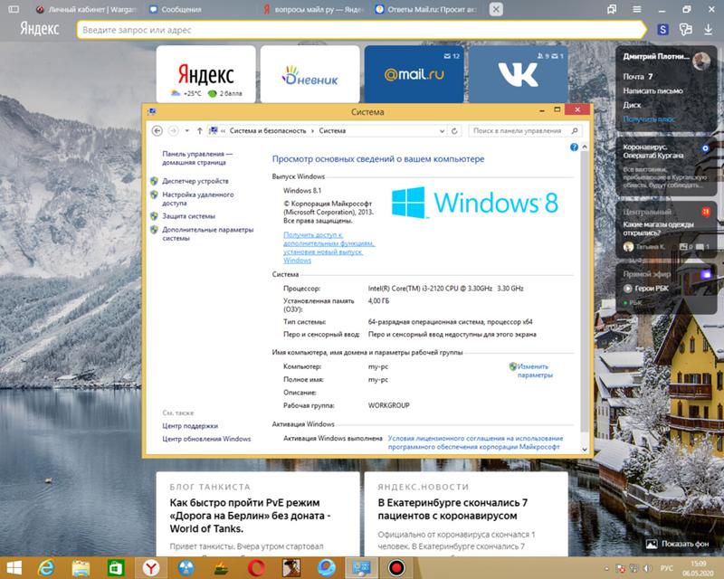Click the volume icon in system tray
The image size is (724, 579).
tap(647, 568)
